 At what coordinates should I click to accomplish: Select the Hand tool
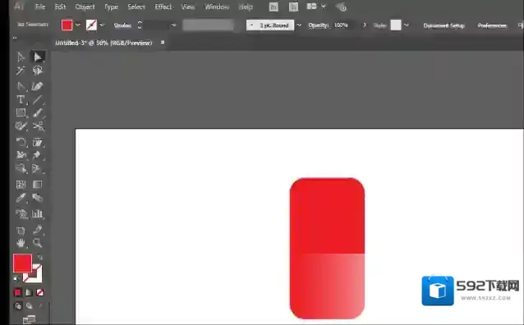[x=21, y=243]
